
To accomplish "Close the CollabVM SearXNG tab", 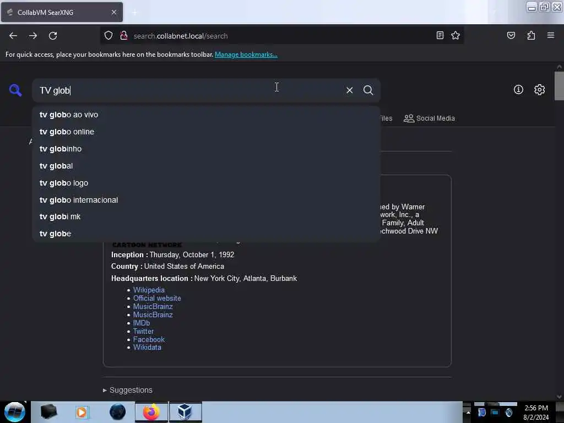I will (113, 12).
